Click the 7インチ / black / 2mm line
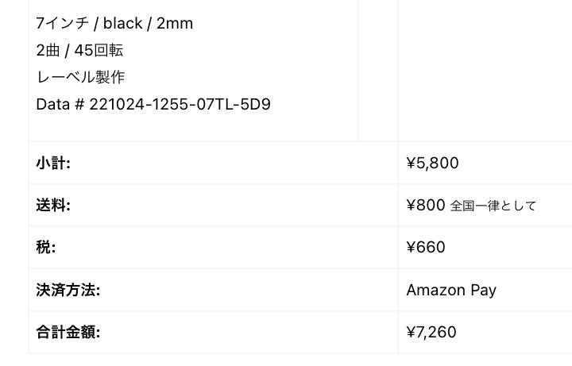572x366 pixels. click(114, 23)
